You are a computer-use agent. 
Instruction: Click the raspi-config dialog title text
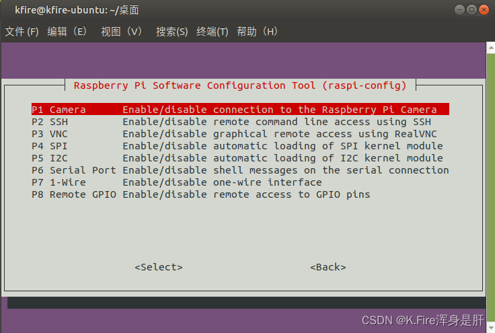[240, 85]
